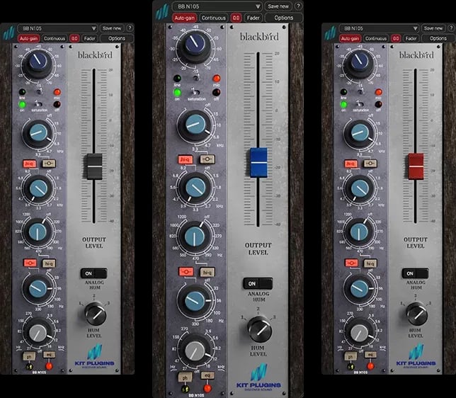Click the high-mid 3.3 kHz knob on blue-fader plugin
The width and height of the screenshot is (456, 398).
click(195, 188)
